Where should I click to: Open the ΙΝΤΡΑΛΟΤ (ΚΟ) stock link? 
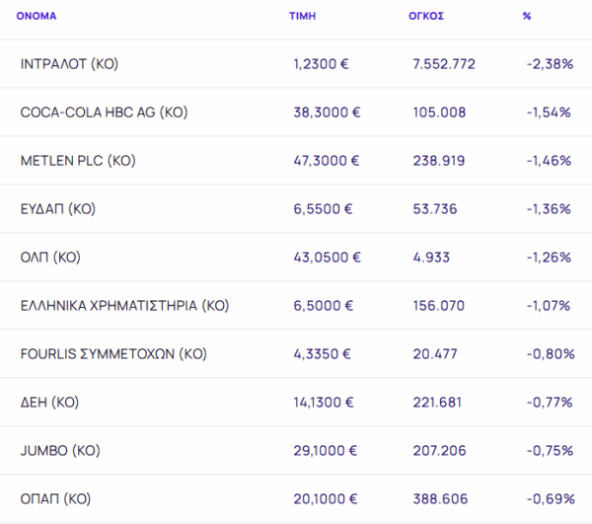69,64
